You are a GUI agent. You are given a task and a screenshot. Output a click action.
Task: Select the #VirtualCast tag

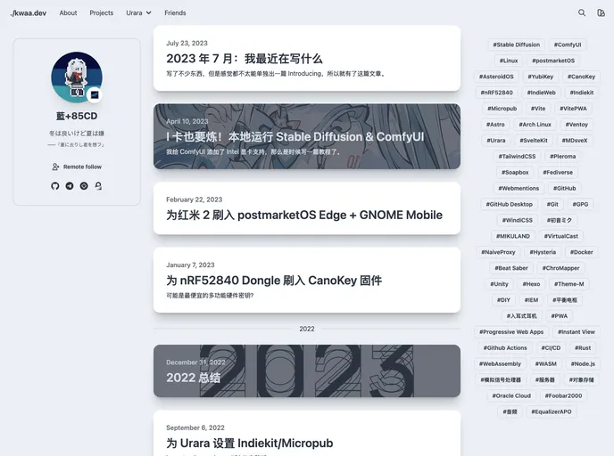[x=560, y=236]
